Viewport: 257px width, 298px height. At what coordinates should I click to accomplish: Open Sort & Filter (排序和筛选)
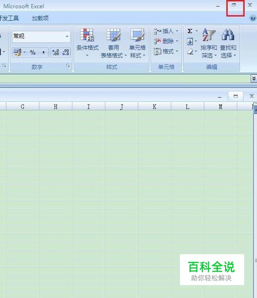click(x=209, y=43)
